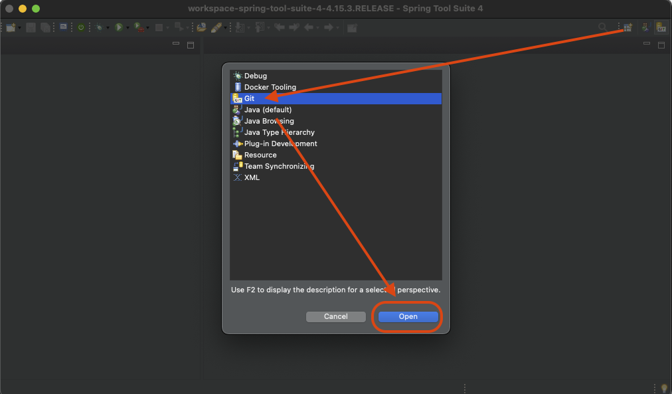Expand the Debug launch dropdown arrow
672x394 pixels.
(x=108, y=28)
